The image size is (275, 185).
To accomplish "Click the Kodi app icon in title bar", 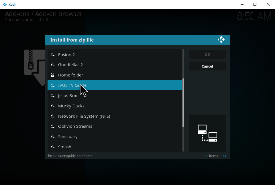I will (5, 4).
